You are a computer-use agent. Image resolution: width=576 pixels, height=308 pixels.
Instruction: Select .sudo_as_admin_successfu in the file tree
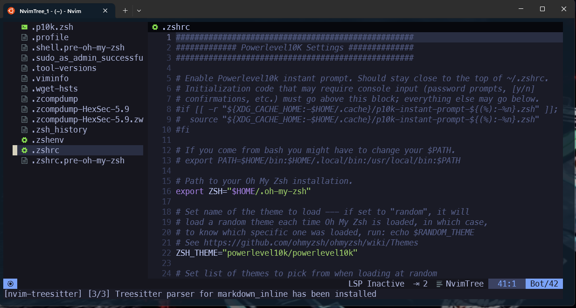click(x=87, y=58)
